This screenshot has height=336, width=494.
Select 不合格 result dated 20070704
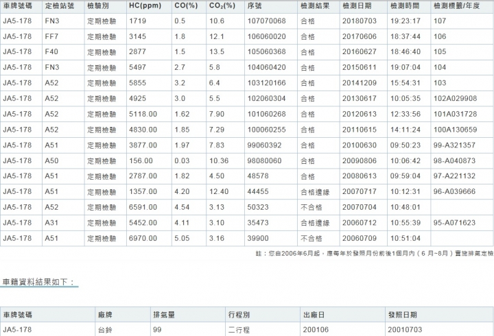(x=311, y=207)
